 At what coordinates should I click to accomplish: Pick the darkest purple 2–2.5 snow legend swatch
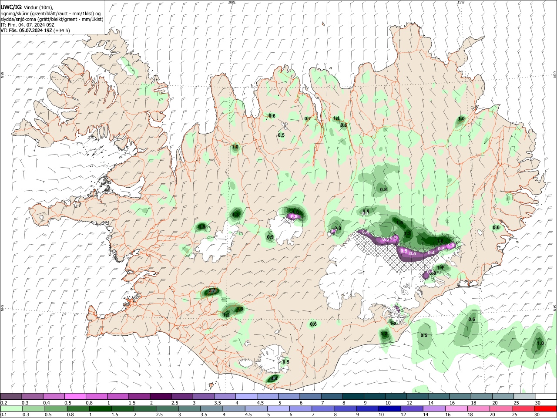(x=160, y=397)
